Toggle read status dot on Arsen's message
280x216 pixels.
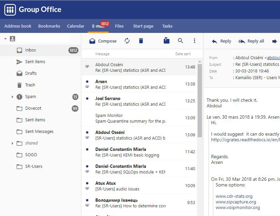pyautogui.click(x=87, y=81)
